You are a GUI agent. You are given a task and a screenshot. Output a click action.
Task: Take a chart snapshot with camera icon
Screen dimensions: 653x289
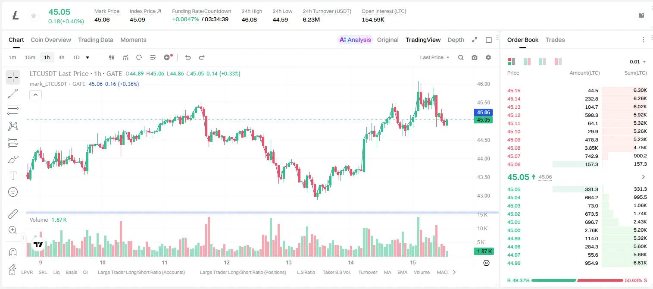tap(475, 57)
